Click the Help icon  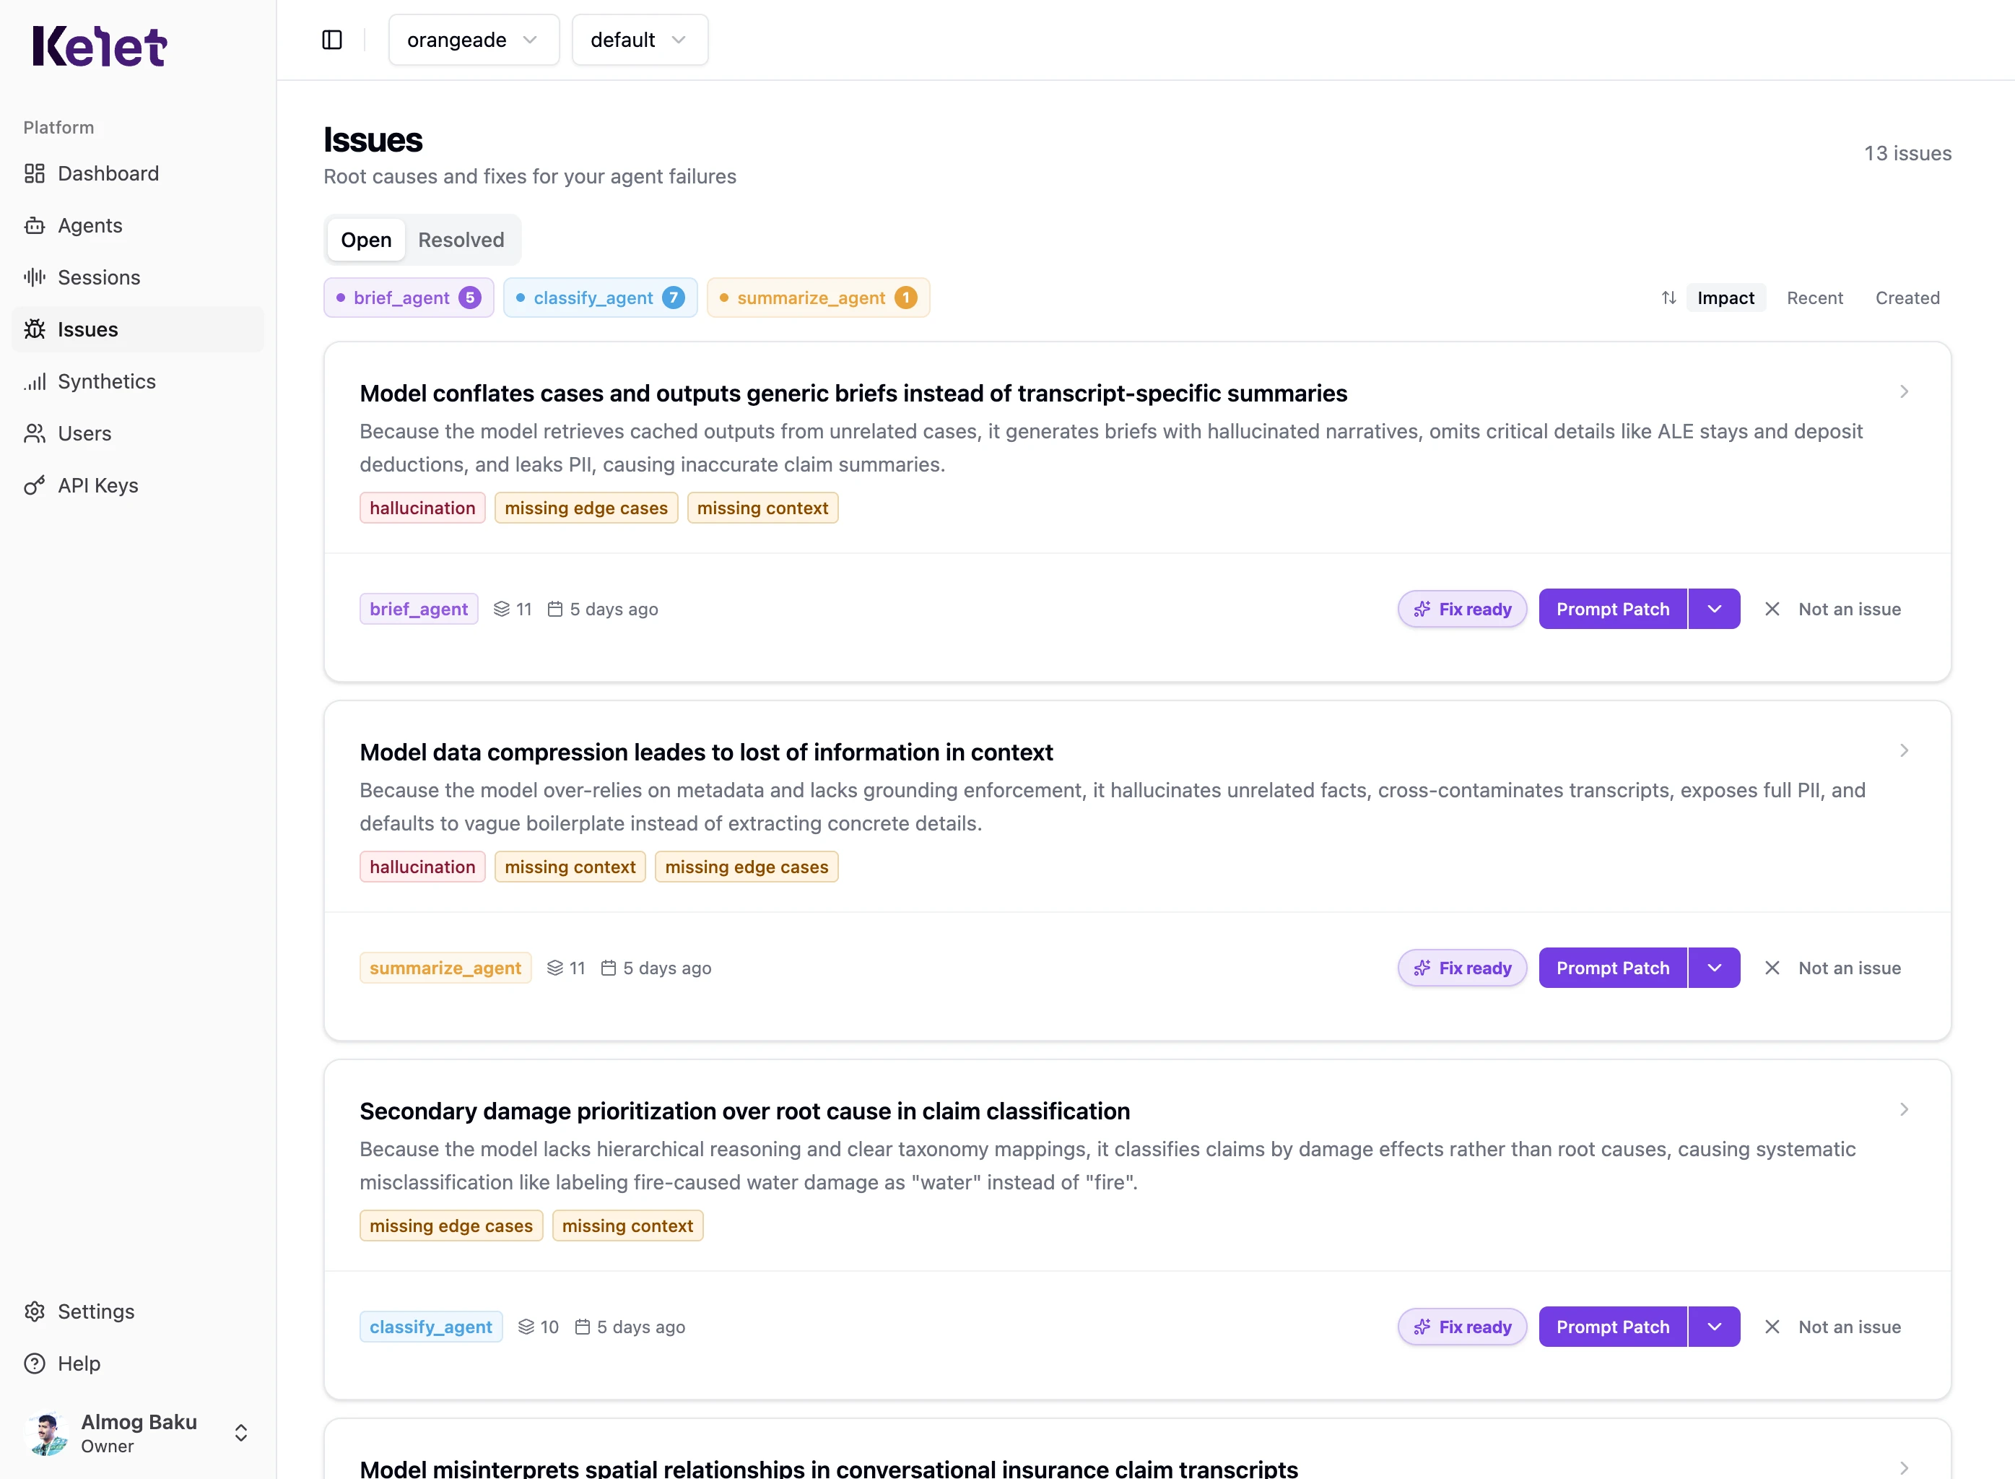coord(35,1363)
